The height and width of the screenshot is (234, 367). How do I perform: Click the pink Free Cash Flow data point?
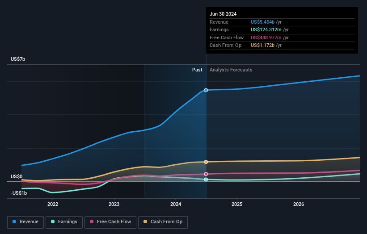[x=206, y=174]
